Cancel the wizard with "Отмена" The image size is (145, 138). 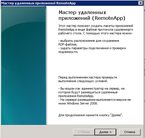(x=130, y=132)
